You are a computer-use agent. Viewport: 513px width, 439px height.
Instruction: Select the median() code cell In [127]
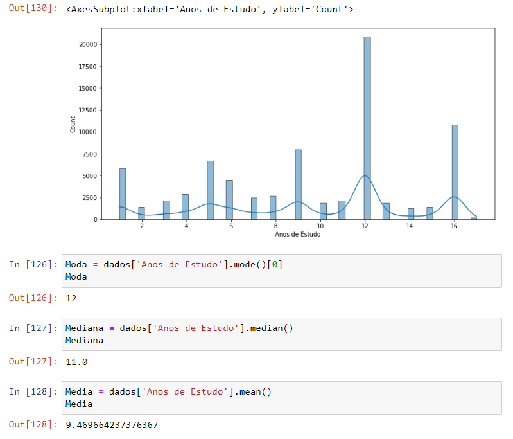[x=281, y=334]
